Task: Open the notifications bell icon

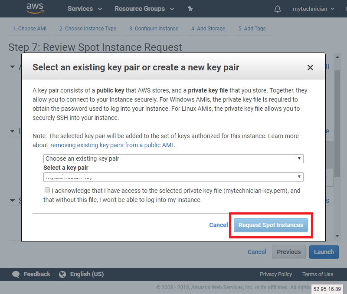Action: [x=278, y=8]
